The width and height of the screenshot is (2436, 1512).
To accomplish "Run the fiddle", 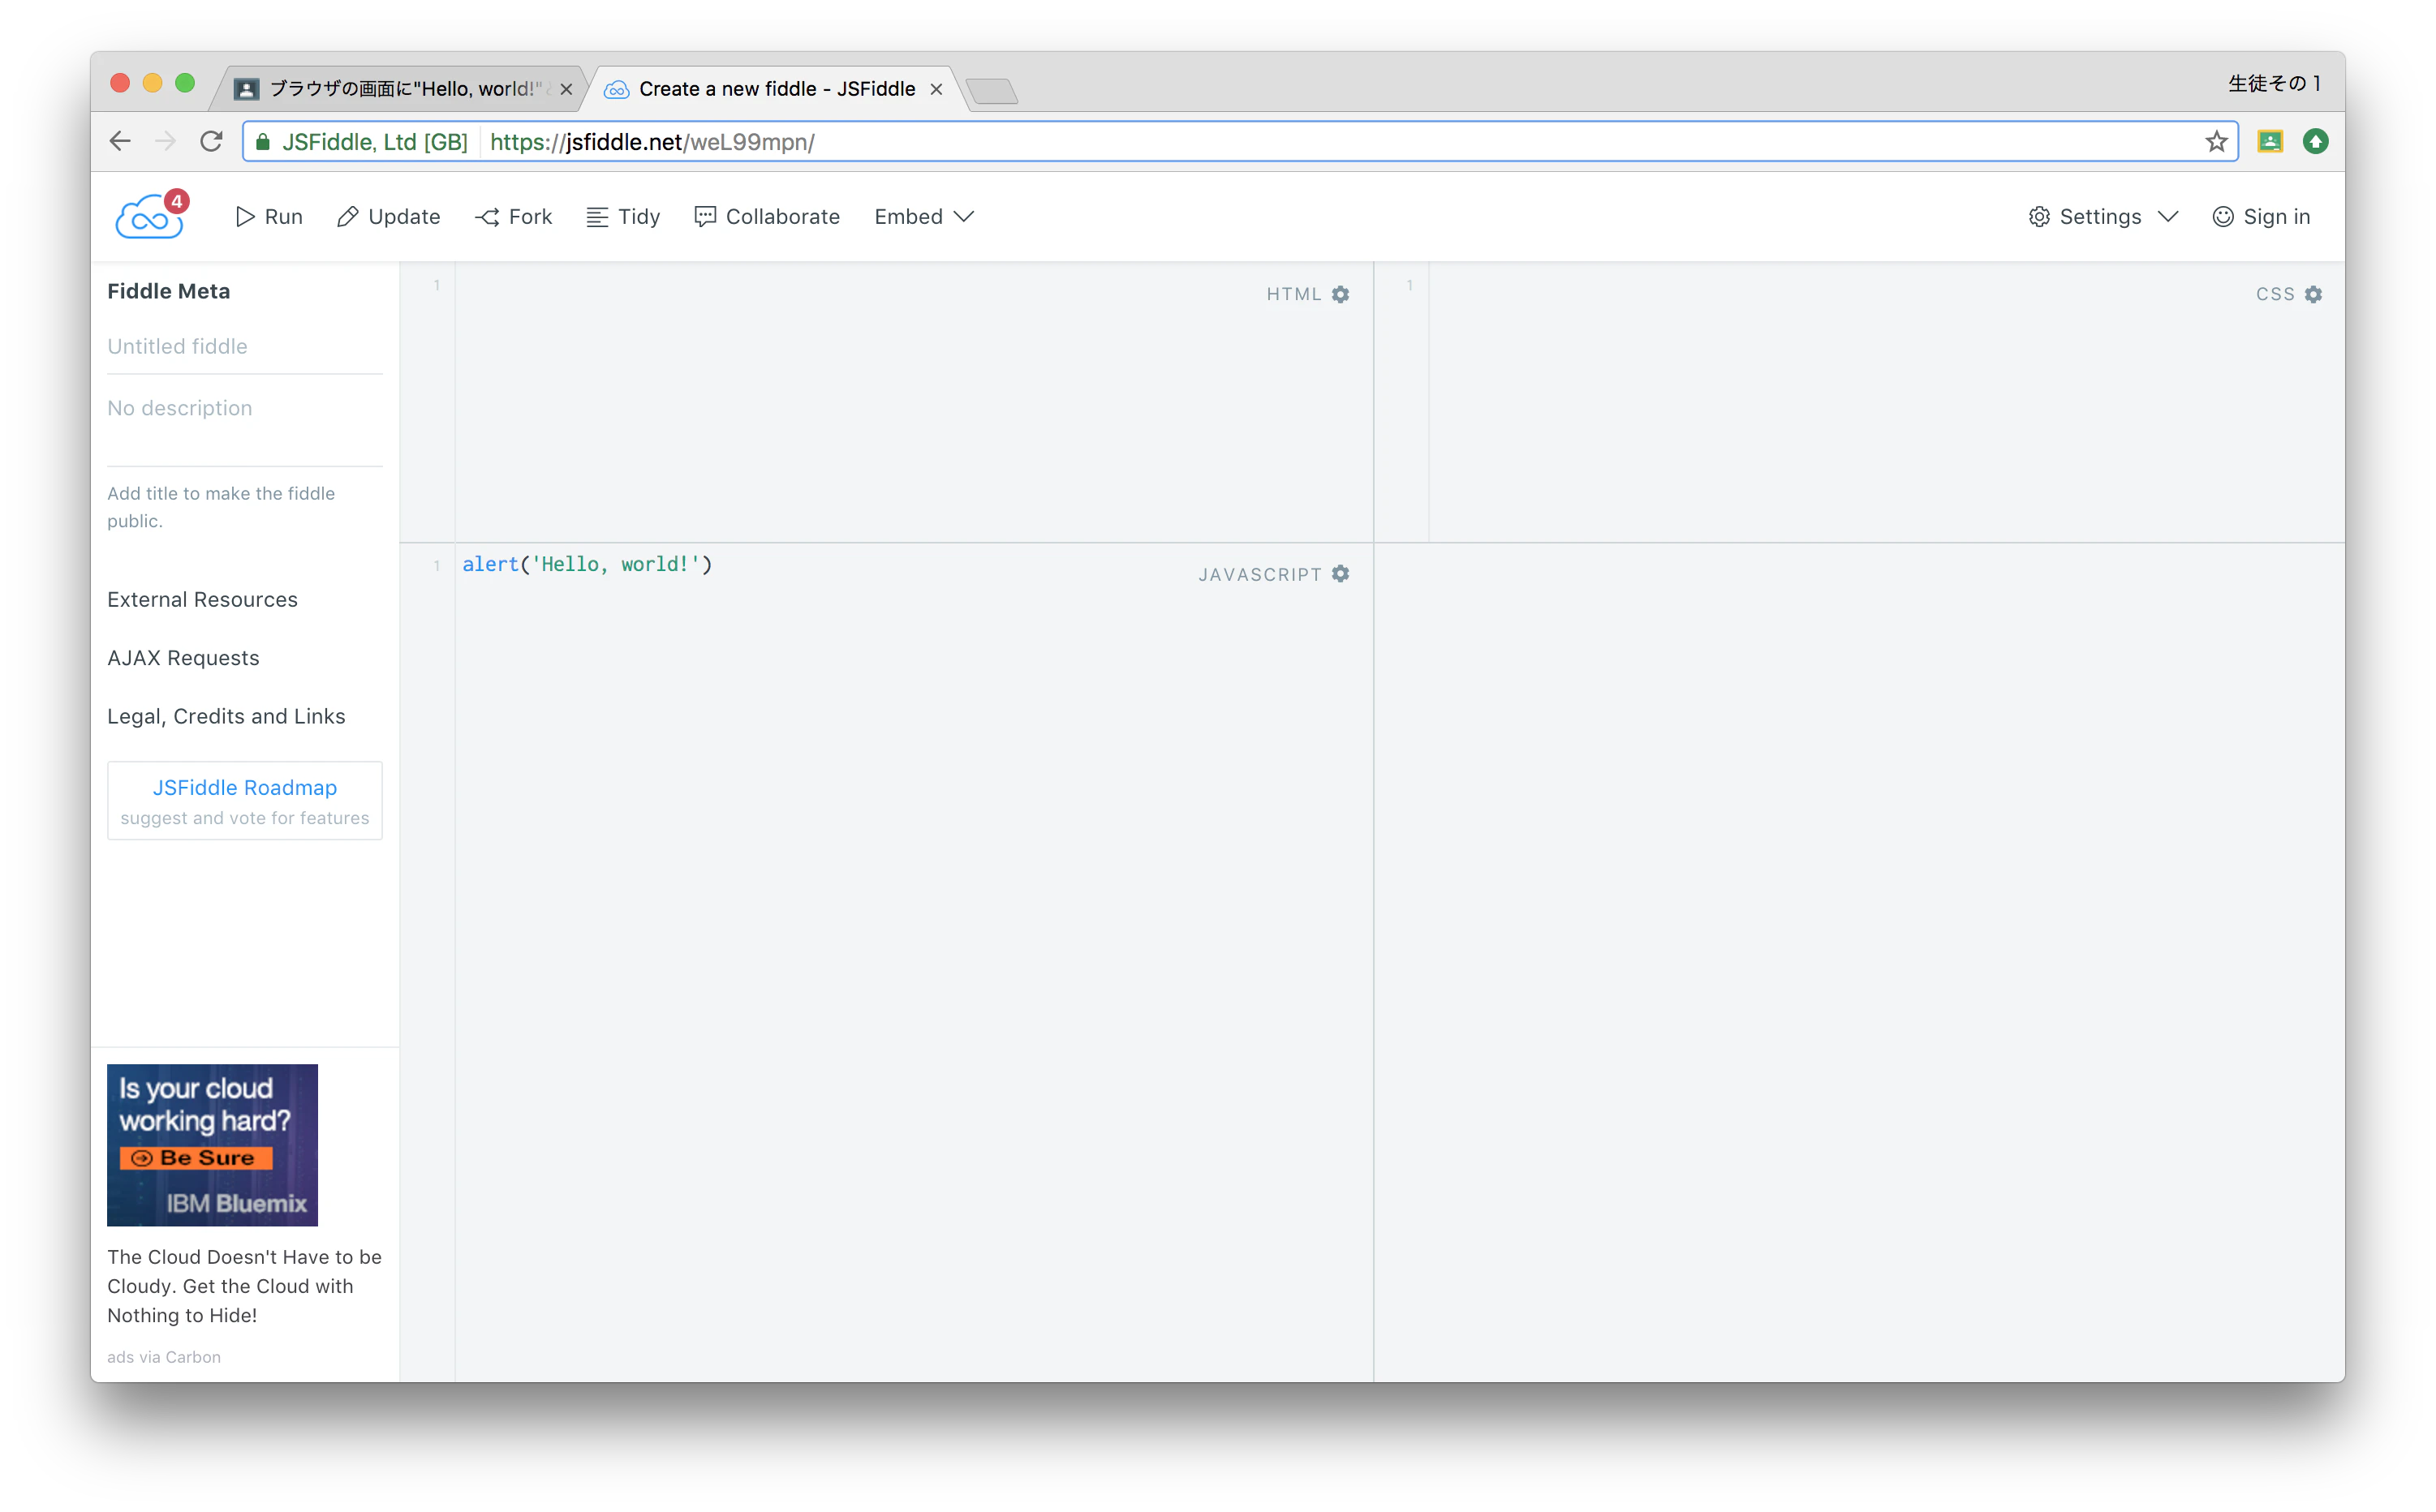I will (x=269, y=217).
